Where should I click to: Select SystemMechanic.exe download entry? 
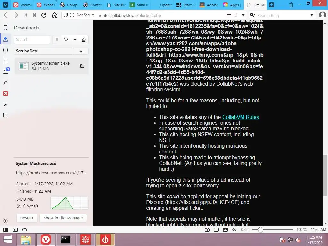point(52,66)
